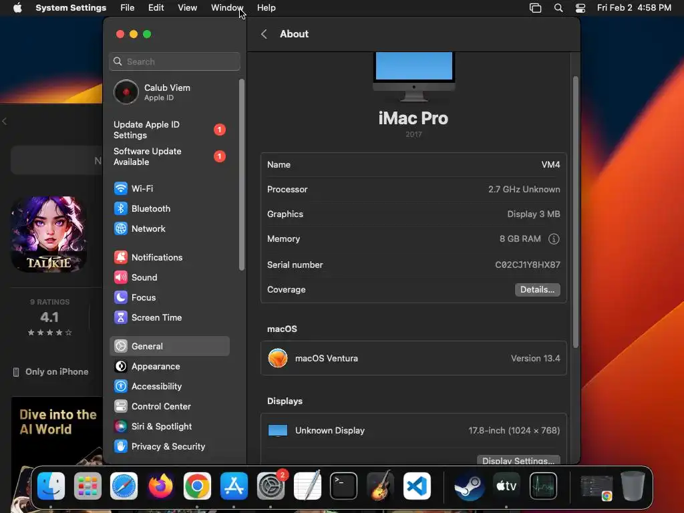Open the Edit menu

156,8
